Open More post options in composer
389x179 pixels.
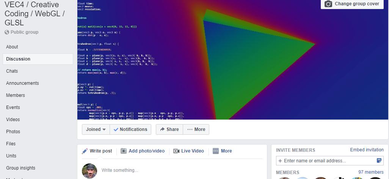pos(222,151)
